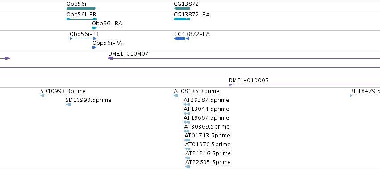The height and width of the screenshot is (169, 380).
Task: Select the RH18479 EST arrow glyph
Action: coord(351,96)
